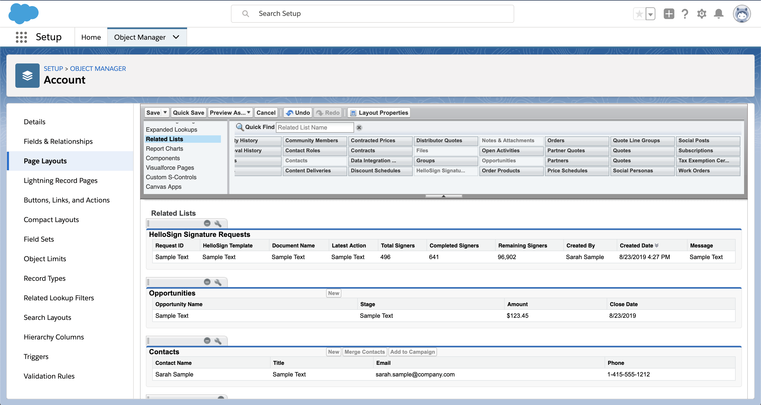Open Fields & Relationships in sidebar
This screenshot has width=761, height=405.
[x=58, y=141]
